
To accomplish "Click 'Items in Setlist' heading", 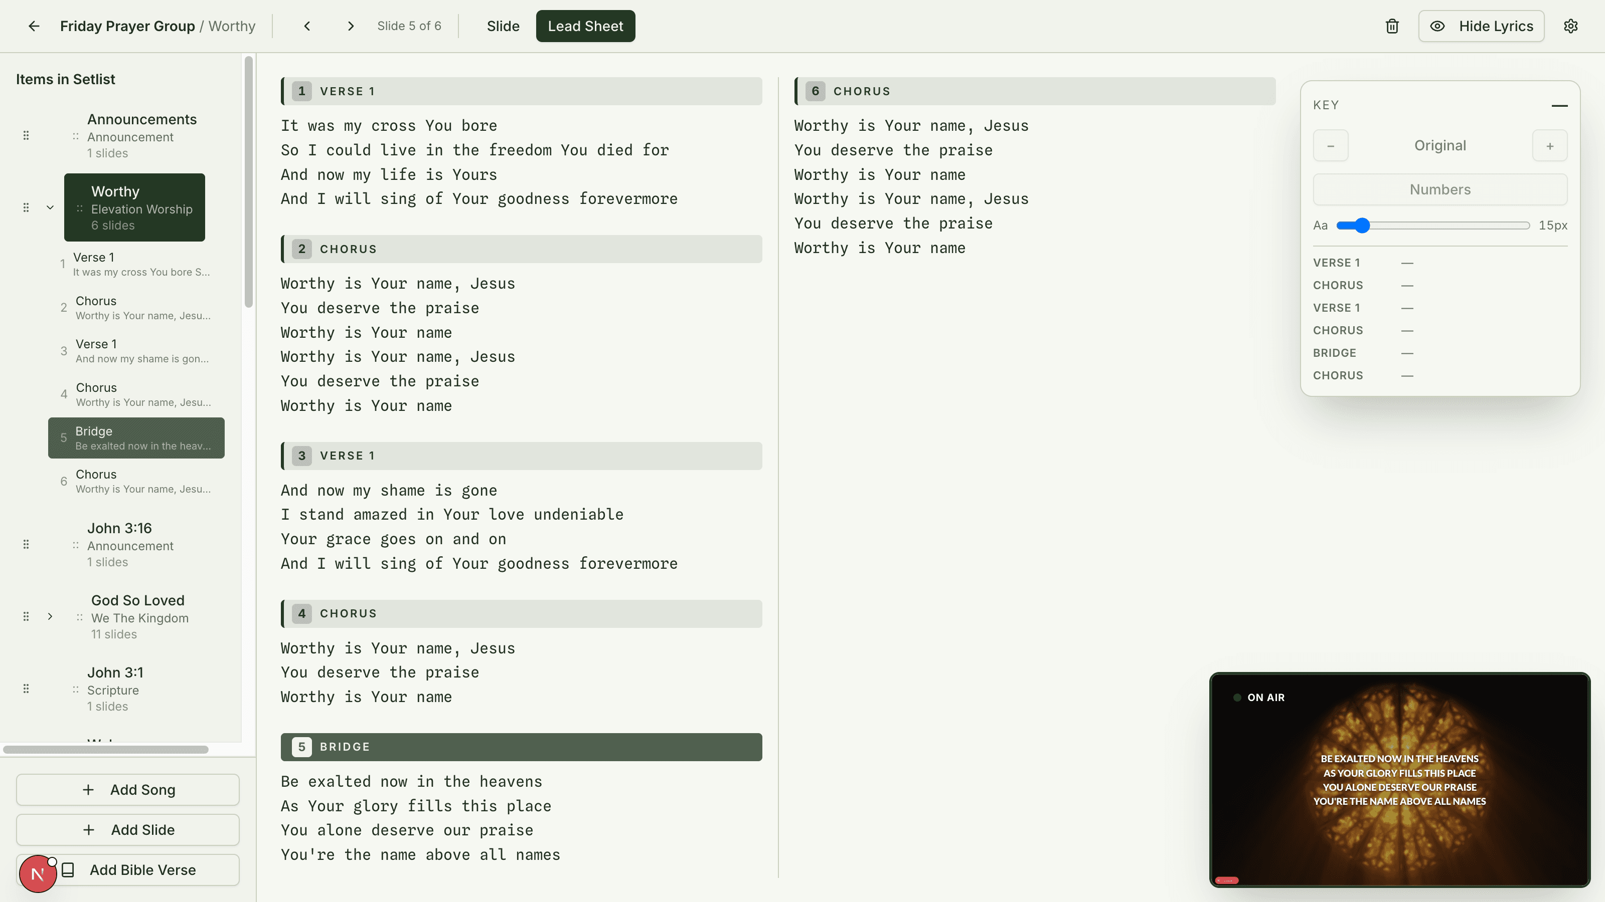I will [x=65, y=80].
